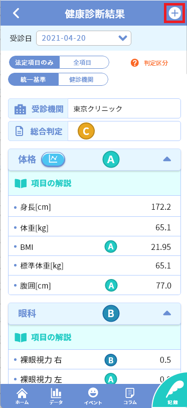Go back using the left arrow

(16, 13)
